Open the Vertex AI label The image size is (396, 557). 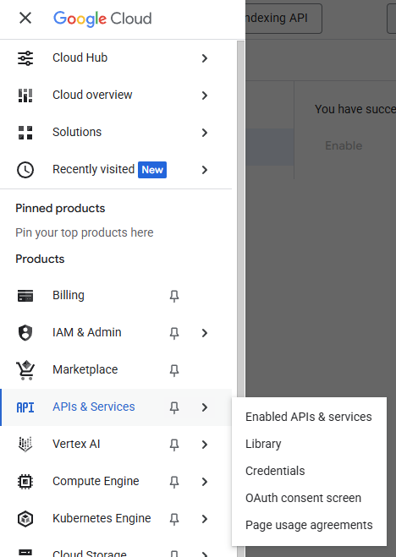coord(76,444)
